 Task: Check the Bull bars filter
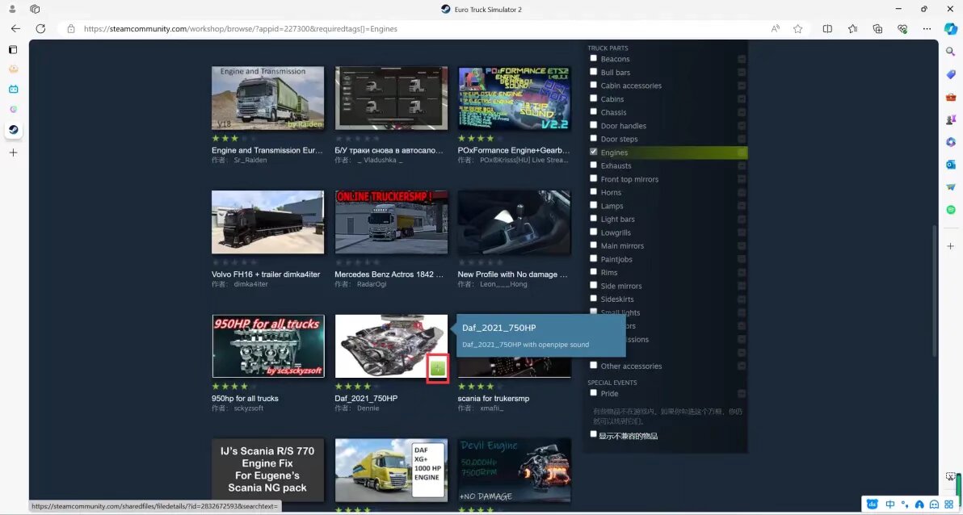[x=593, y=72]
